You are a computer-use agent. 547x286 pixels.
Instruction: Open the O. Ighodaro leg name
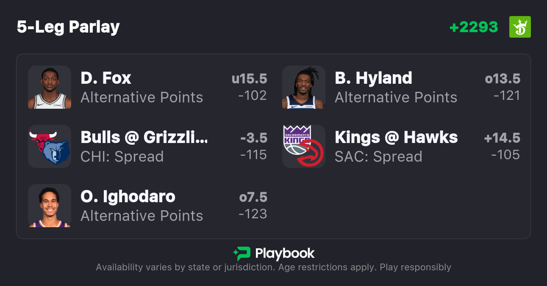point(128,197)
